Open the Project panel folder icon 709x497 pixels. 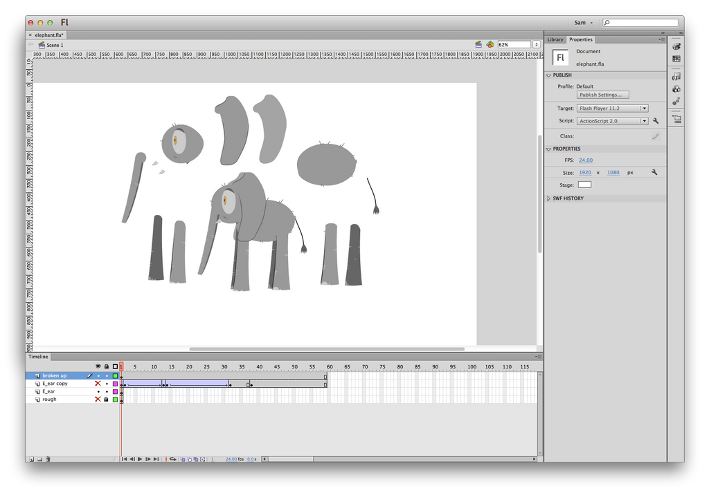676,119
